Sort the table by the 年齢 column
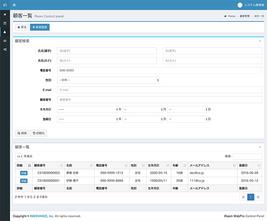Viewport: 267px width, 221px height. tap(179, 165)
